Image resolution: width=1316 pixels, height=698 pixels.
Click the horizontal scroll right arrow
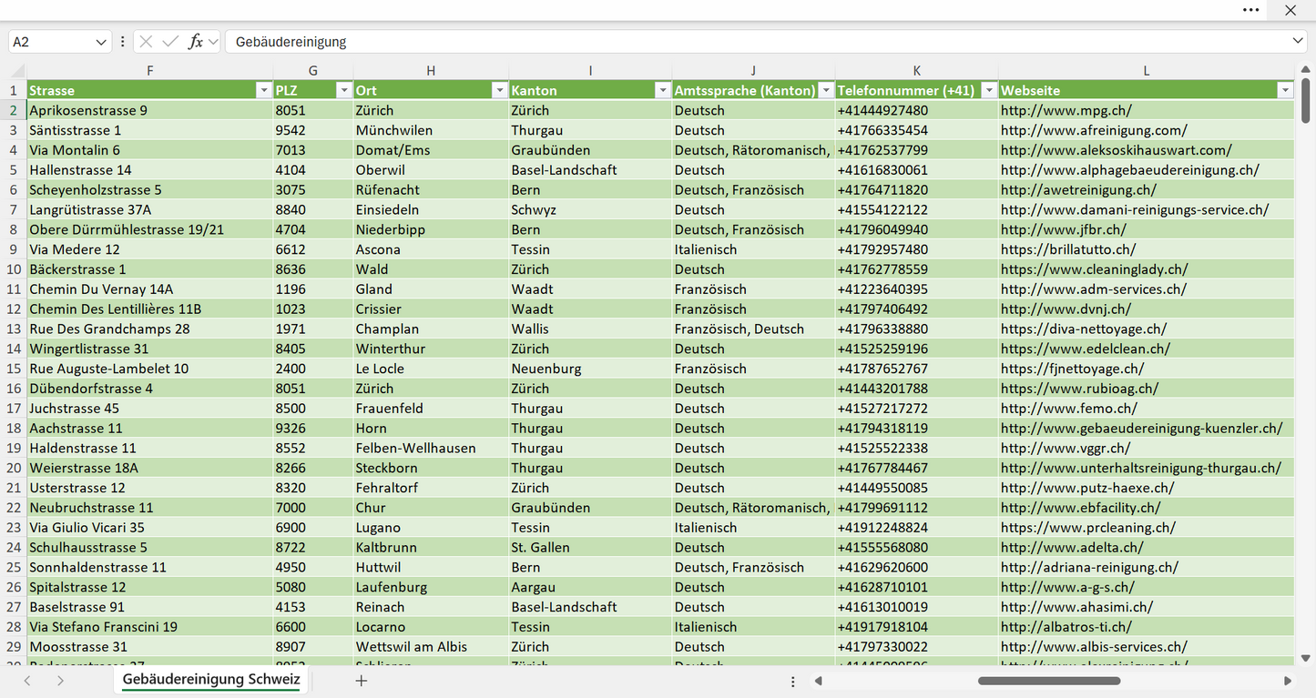coord(1288,681)
